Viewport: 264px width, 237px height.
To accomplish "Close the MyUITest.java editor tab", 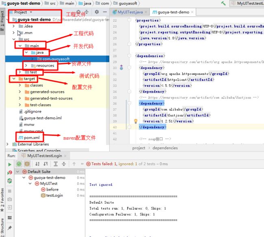I will pos(146,12).
